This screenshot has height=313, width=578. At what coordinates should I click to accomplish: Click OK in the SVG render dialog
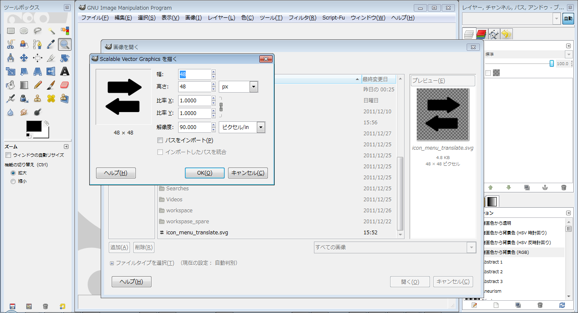tap(204, 173)
